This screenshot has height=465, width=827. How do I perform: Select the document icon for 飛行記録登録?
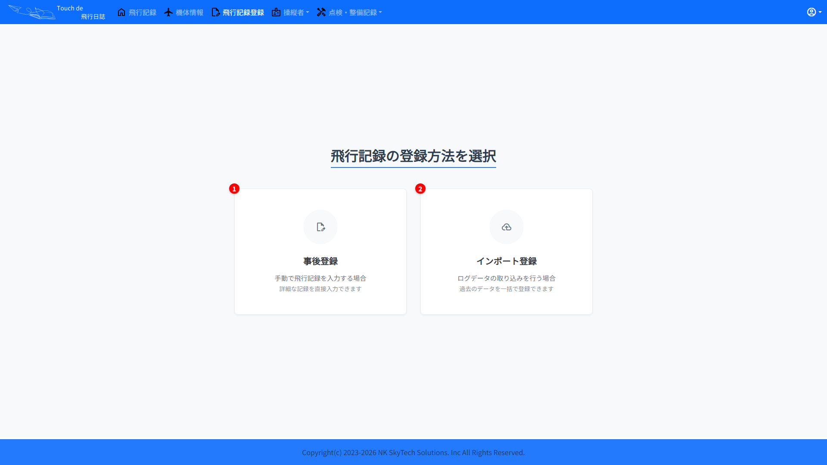[x=215, y=12]
